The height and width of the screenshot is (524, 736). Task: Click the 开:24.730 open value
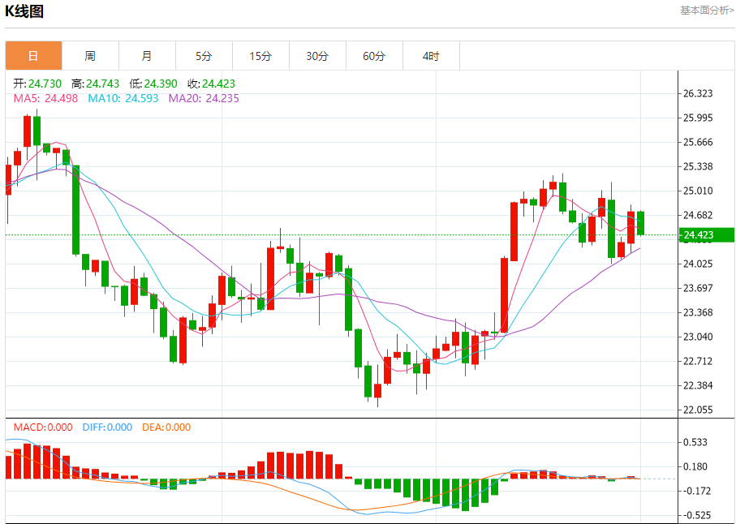pyautogui.click(x=37, y=84)
